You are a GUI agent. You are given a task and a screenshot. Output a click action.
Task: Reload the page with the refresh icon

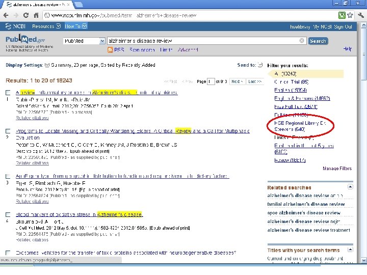26,15
